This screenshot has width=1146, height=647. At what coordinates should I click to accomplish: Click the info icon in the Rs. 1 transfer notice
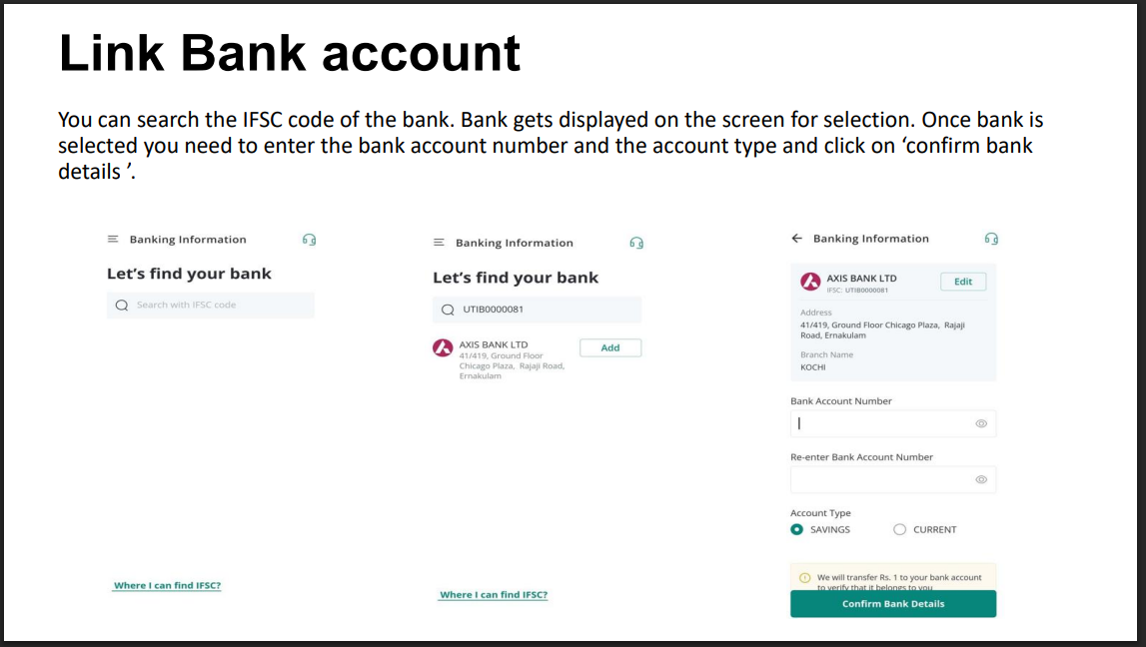pos(804,578)
